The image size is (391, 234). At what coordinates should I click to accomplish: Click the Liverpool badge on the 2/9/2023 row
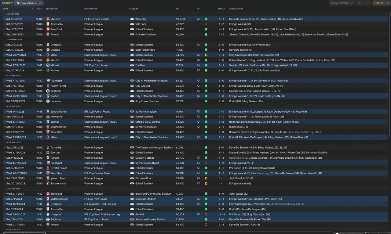coord(48,45)
